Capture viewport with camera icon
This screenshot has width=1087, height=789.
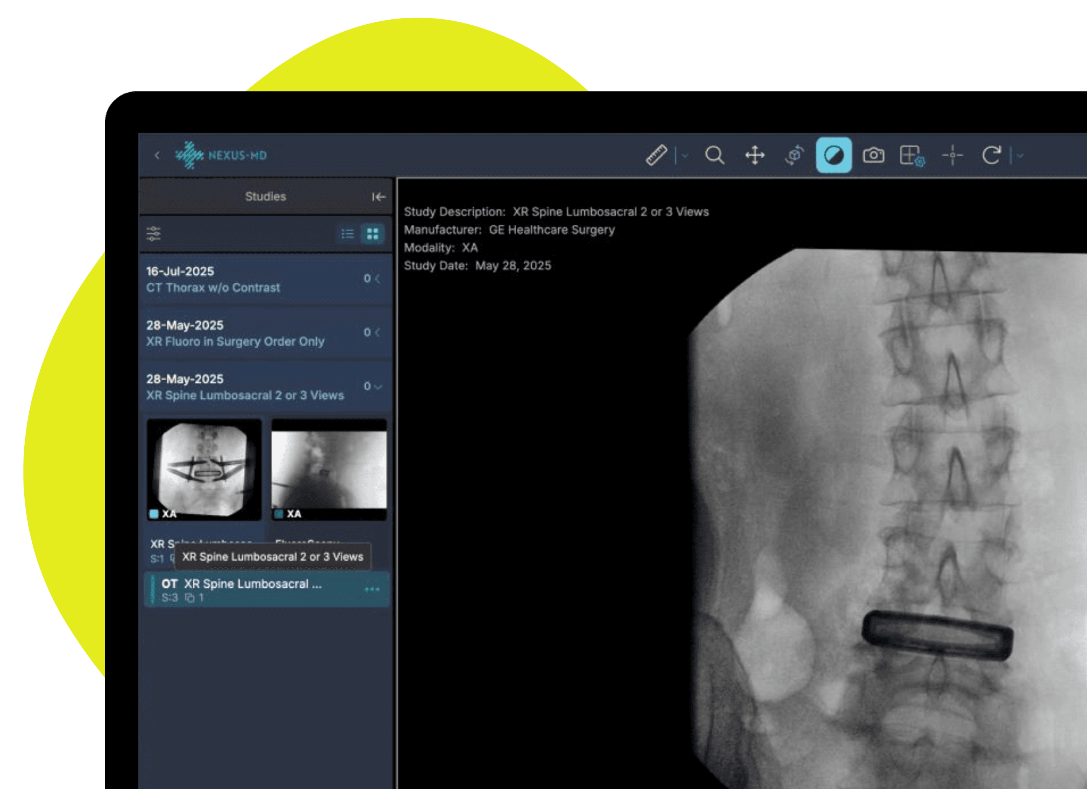873,155
